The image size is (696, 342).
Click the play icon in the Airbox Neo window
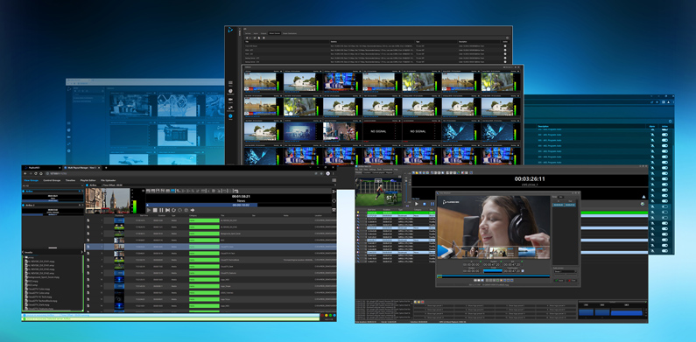[417, 204]
